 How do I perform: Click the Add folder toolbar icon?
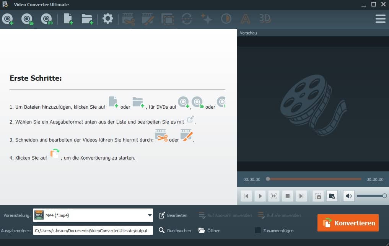(x=87, y=19)
